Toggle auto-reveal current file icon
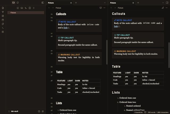 tap(30, 8)
